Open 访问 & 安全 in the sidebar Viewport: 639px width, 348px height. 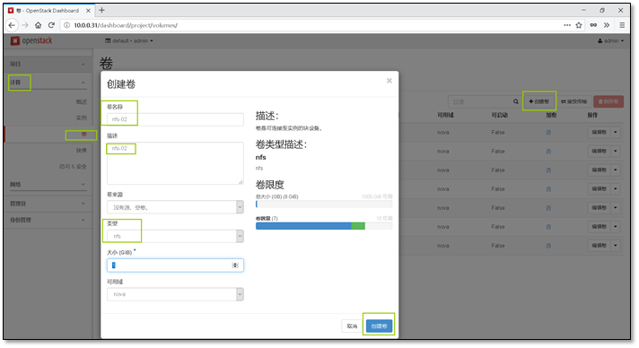(x=73, y=166)
